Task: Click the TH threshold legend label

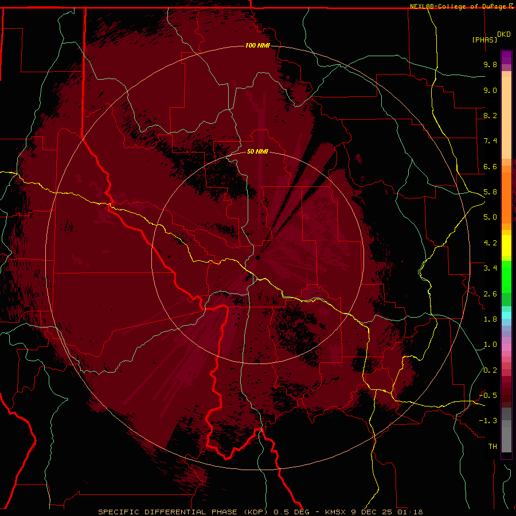Action: (492, 447)
